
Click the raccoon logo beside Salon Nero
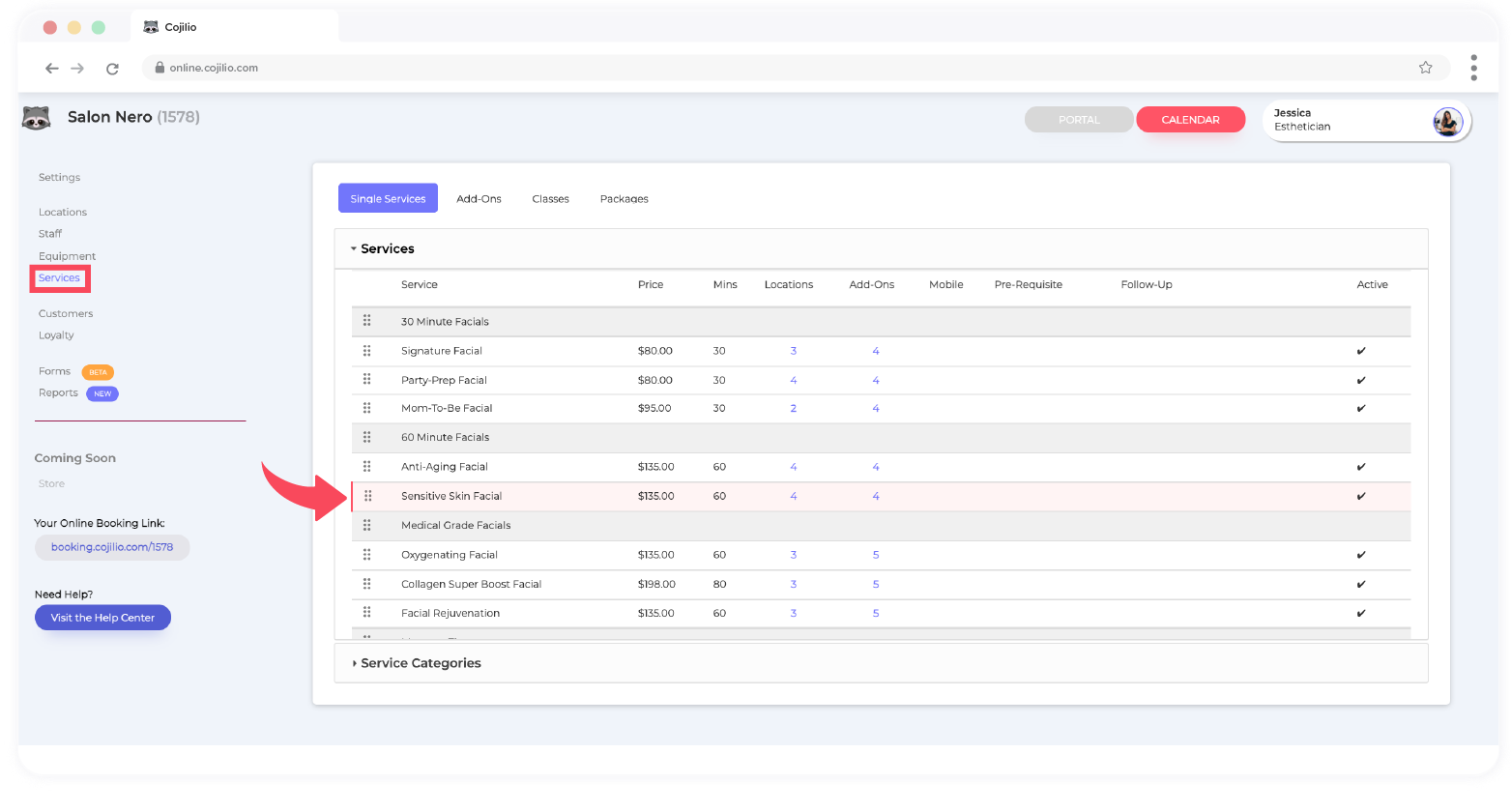(x=36, y=118)
